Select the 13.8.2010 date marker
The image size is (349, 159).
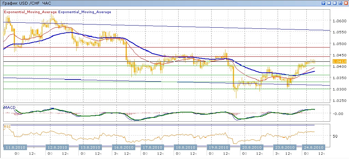89,147
